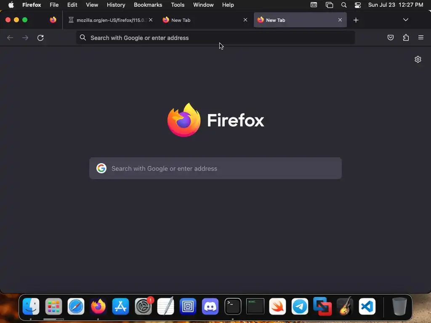Open the File menu

(54, 5)
